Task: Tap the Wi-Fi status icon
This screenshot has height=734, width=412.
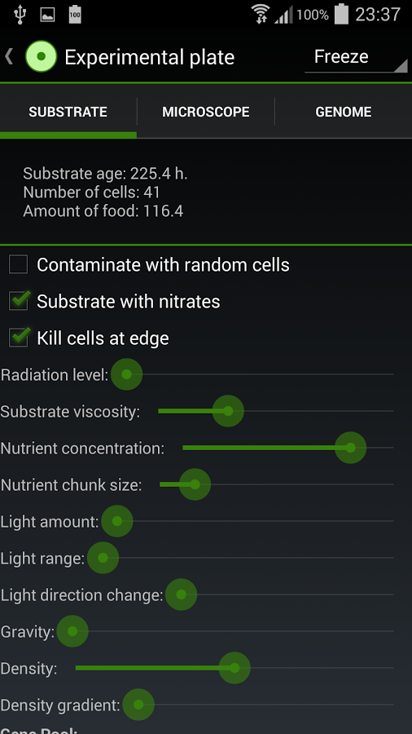Action: (x=261, y=14)
